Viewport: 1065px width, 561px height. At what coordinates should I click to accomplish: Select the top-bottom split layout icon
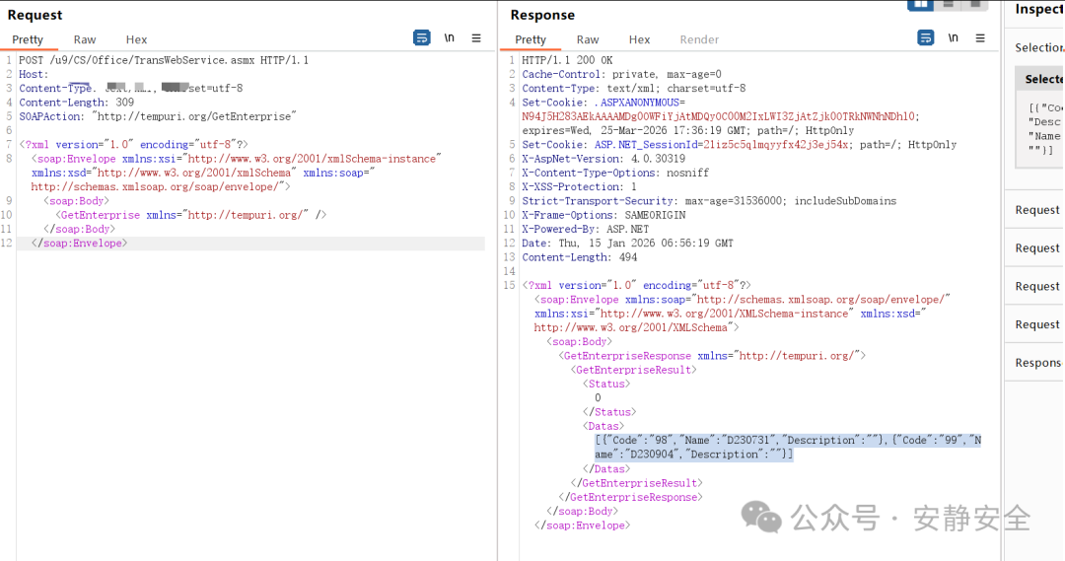[949, 5]
